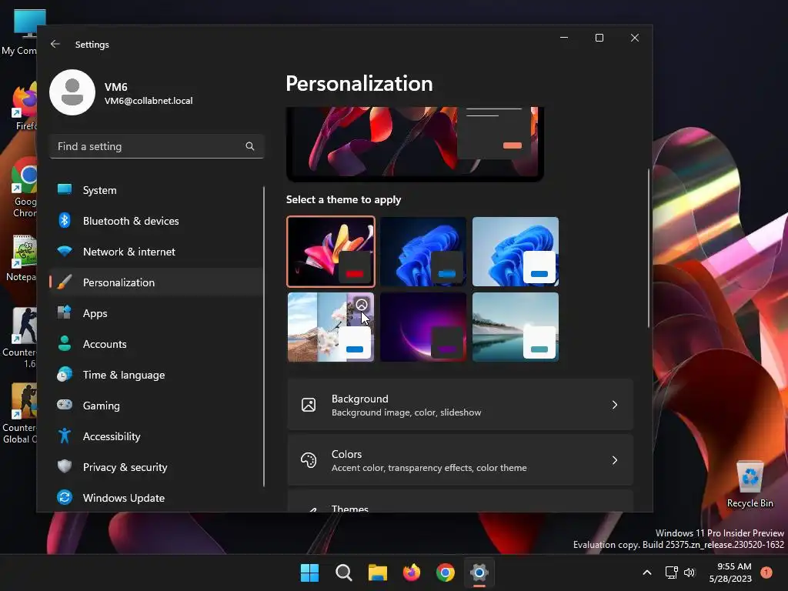This screenshot has width=788, height=591.
Task: Click the Windows Update sync icon
Action: (65, 497)
